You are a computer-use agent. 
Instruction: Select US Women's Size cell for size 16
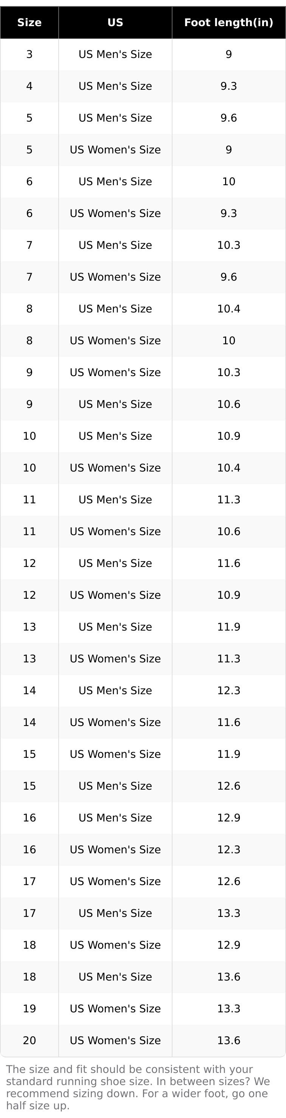[115, 849]
